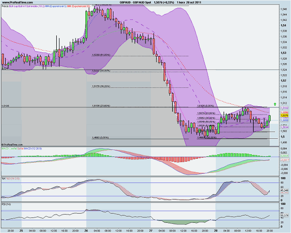
Task: Click the 1,4993 (0,00%) Fibonacci base label
Action: coord(101,138)
